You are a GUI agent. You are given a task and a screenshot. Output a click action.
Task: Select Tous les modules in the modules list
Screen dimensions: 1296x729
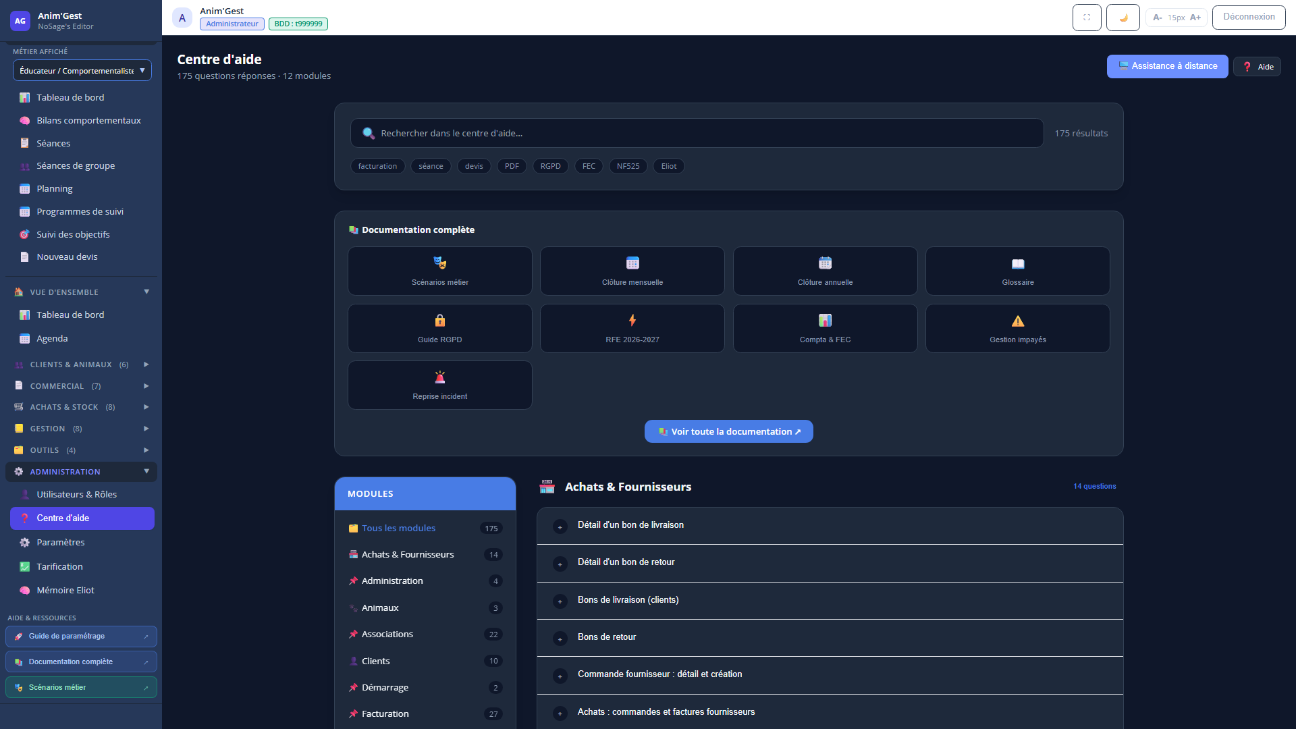tap(425, 528)
